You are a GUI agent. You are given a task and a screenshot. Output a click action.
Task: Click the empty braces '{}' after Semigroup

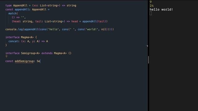70,53
